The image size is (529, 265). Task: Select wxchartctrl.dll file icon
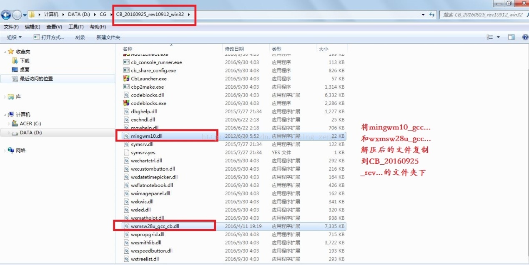coord(127,161)
